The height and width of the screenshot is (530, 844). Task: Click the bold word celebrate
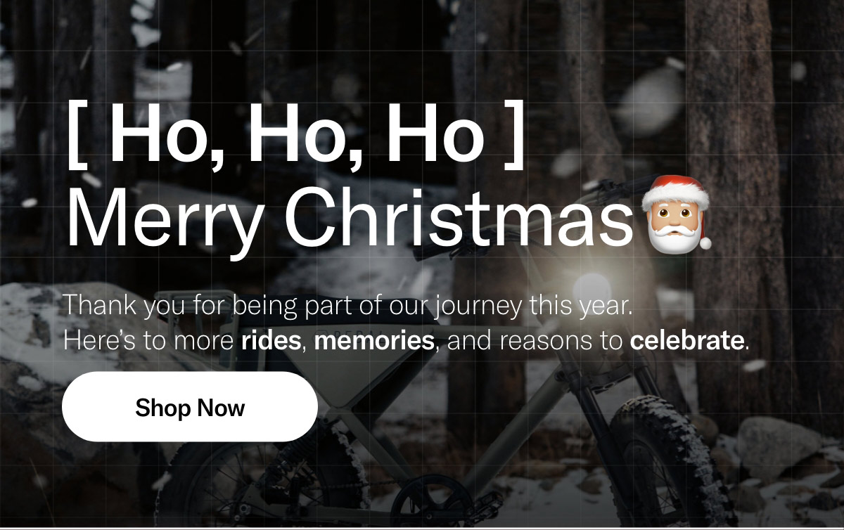pos(687,342)
